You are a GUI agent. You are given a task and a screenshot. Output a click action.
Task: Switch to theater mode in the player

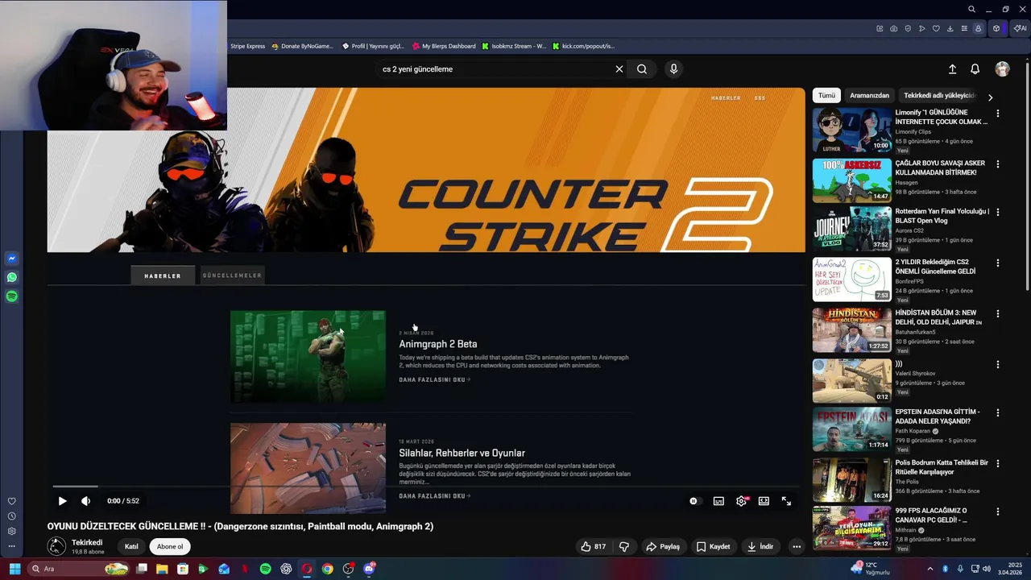(764, 501)
